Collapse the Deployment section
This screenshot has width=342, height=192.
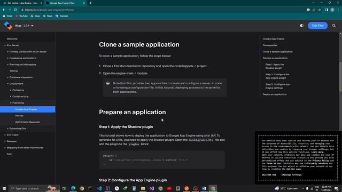click(x=8, y=84)
